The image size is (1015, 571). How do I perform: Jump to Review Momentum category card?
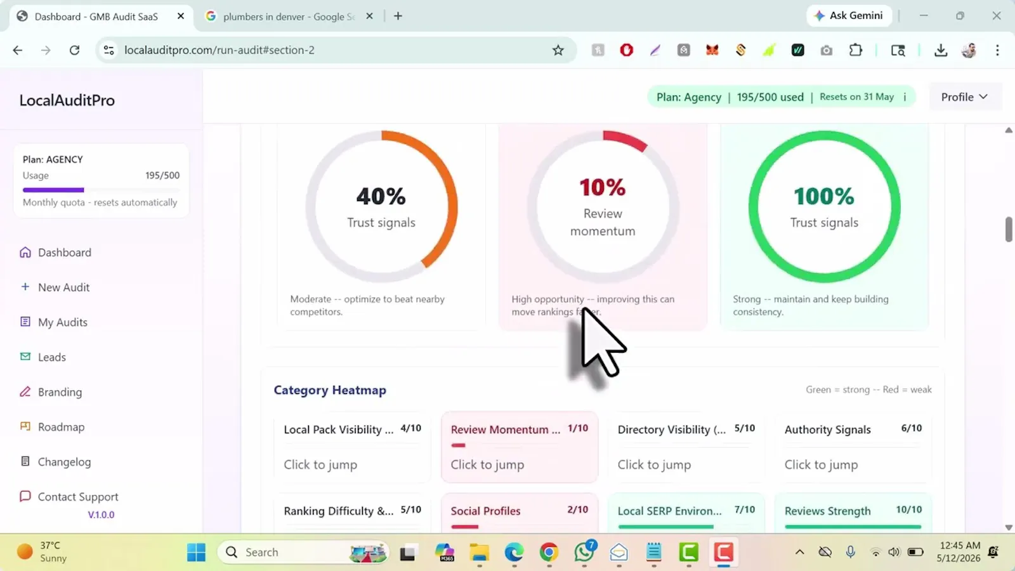pyautogui.click(x=520, y=447)
